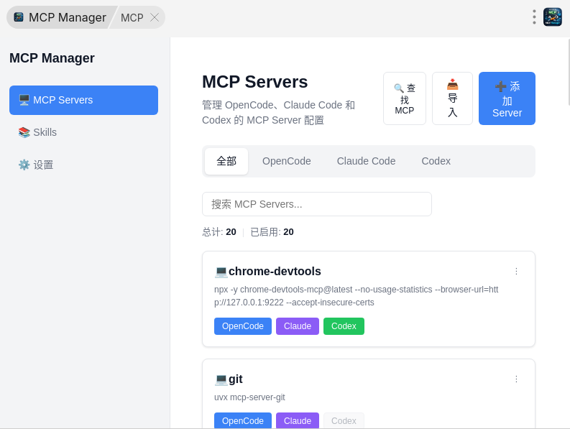
Task: Click the 添加 Server button
Action: [507, 98]
